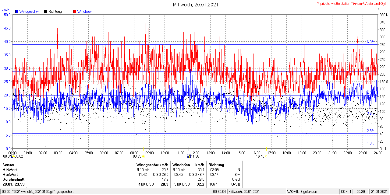Viewport: 390px width, 195px height.
Task: Click the chart title Mittwoch, 20.01.2021
Action: pyautogui.click(x=196, y=5)
